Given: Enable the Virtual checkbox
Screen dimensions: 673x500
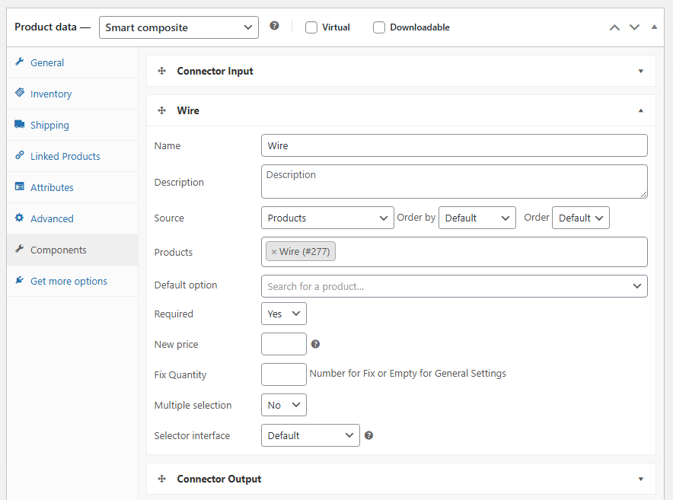Looking at the screenshot, I should point(311,27).
